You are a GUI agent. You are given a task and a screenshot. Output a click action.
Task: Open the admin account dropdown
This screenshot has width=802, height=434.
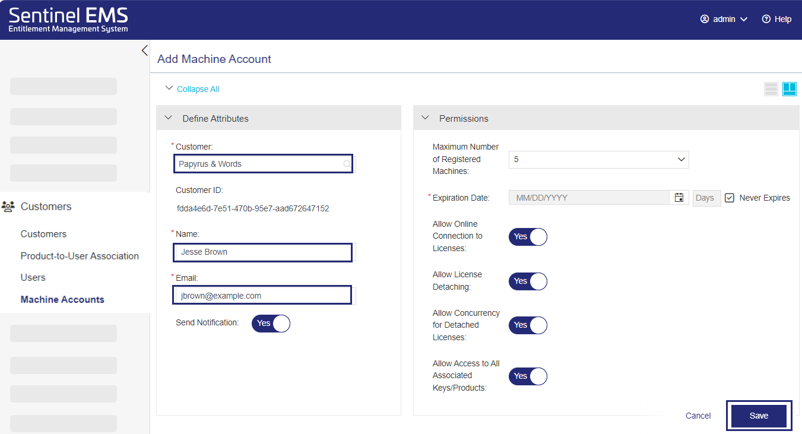724,19
